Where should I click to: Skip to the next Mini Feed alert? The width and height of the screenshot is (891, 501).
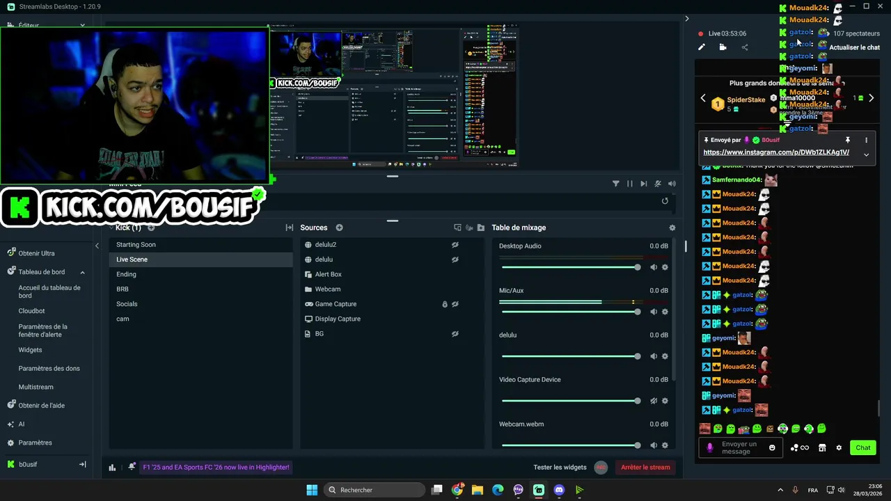click(x=644, y=184)
